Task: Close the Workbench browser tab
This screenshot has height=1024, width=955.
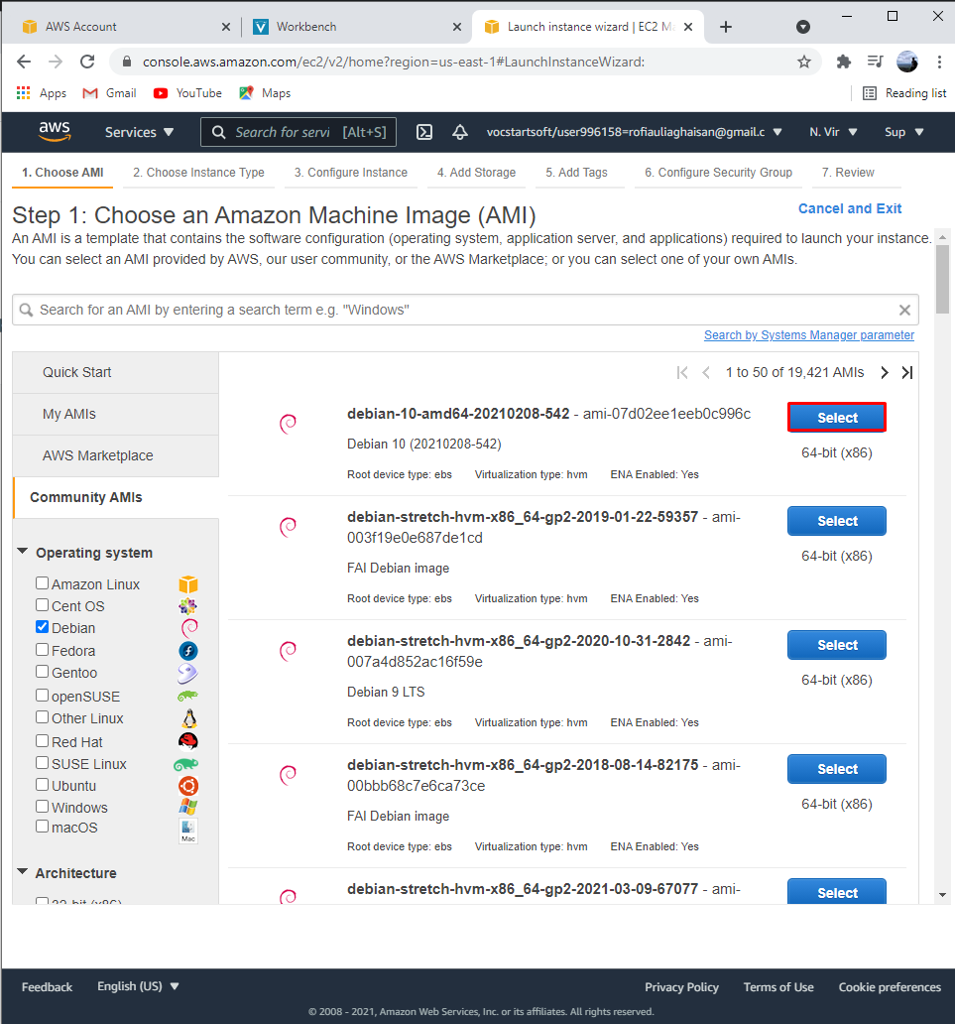Action: pyautogui.click(x=457, y=27)
